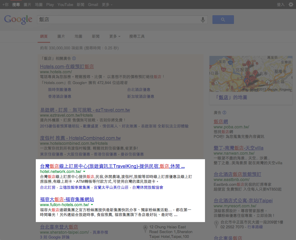Expand green arrow next to hotel.network.com.tw
The image size is (296, 240).
[x=84, y=171]
